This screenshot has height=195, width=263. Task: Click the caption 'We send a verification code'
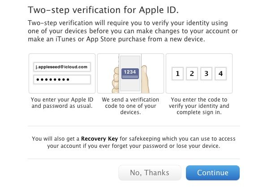130,106
